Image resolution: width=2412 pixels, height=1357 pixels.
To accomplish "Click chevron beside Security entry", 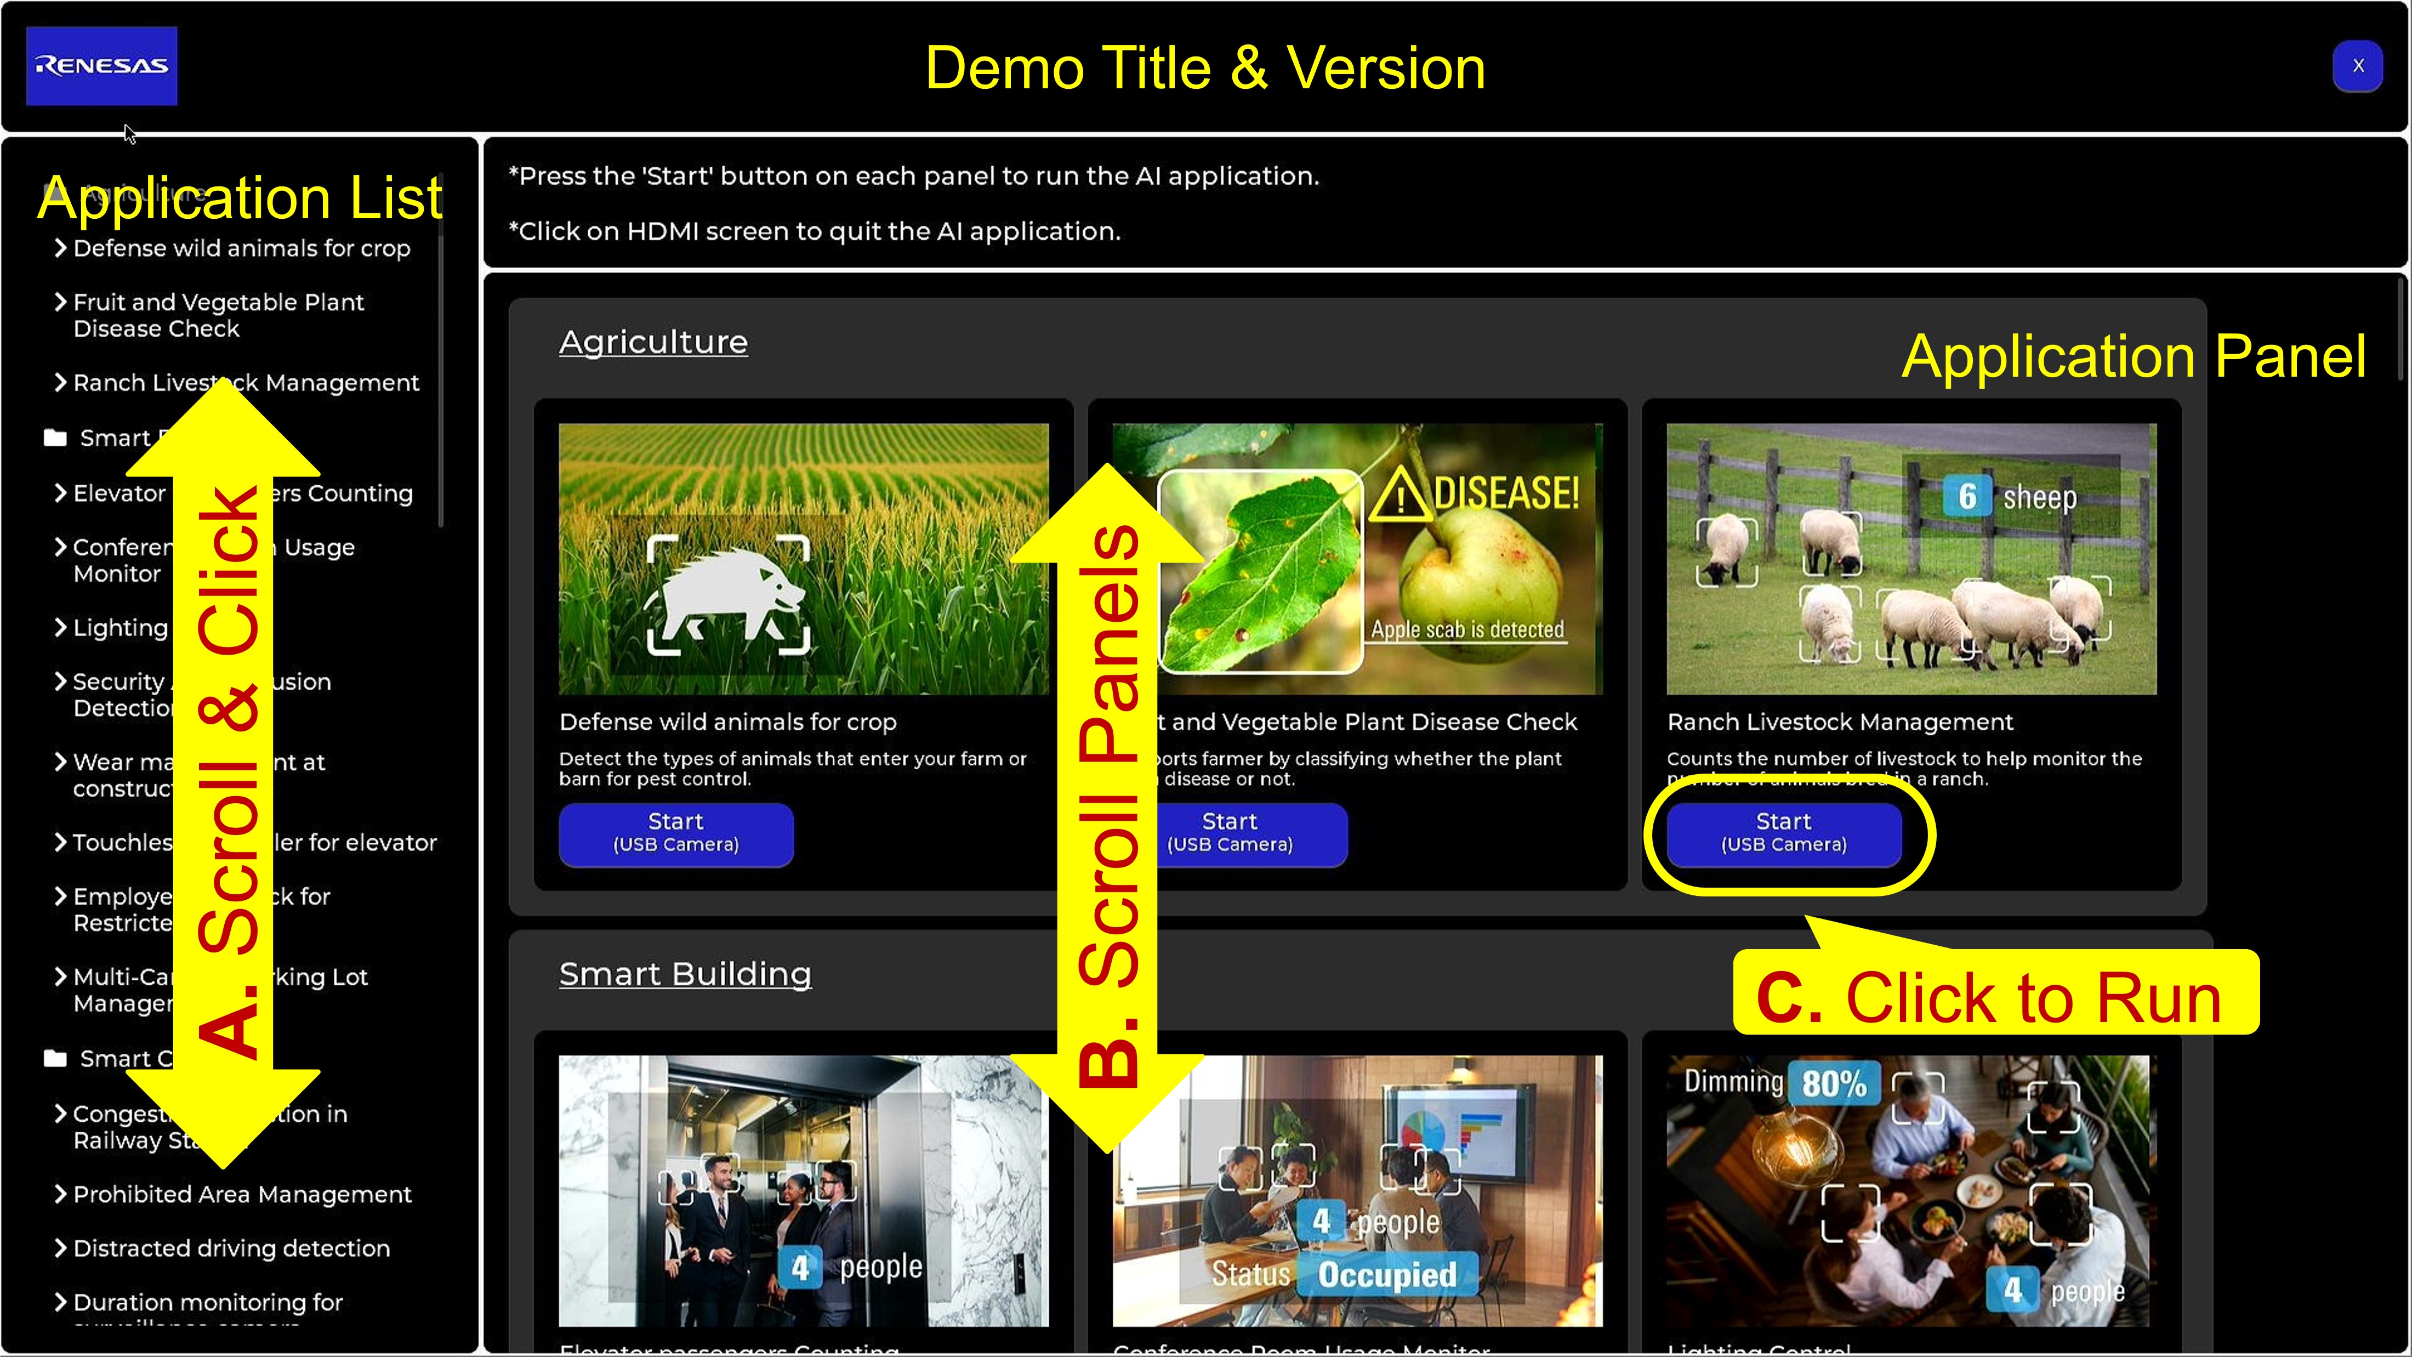I will click(60, 681).
